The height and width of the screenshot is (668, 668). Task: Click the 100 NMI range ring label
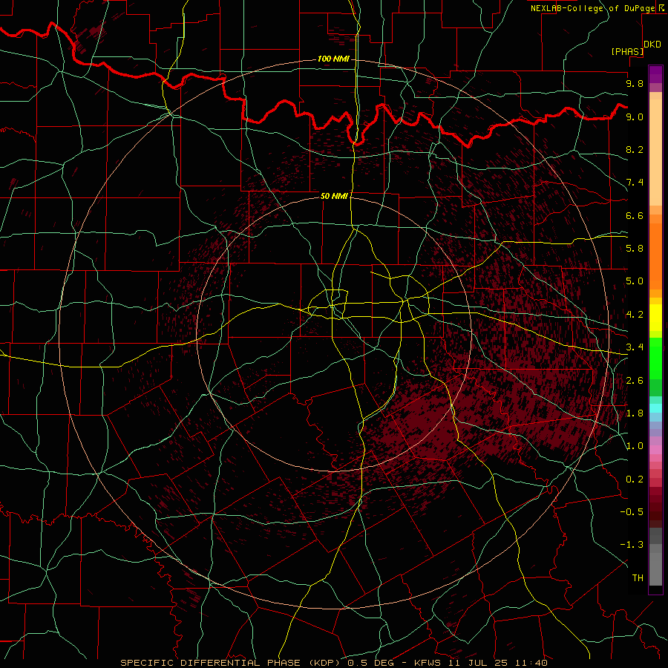(x=333, y=59)
